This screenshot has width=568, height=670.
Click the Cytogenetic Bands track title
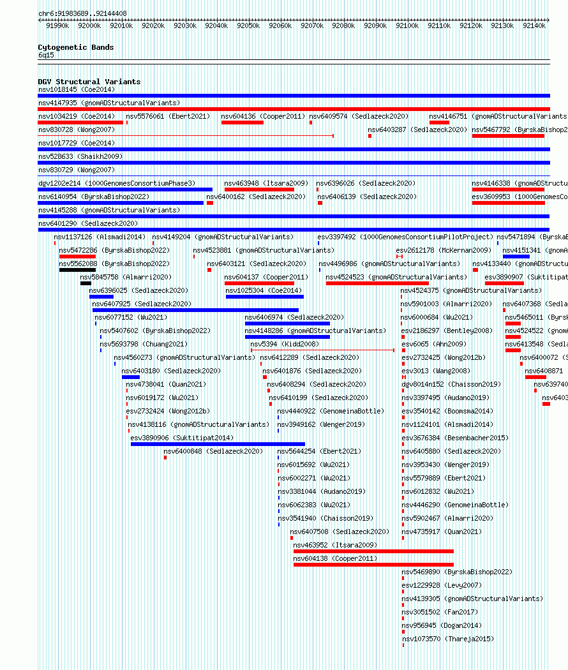click(x=76, y=47)
